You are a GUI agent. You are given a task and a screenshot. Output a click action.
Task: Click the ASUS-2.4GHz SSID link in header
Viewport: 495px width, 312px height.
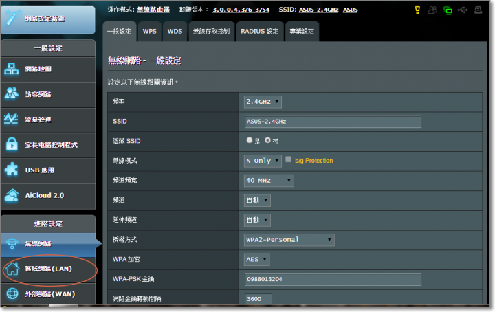click(318, 10)
